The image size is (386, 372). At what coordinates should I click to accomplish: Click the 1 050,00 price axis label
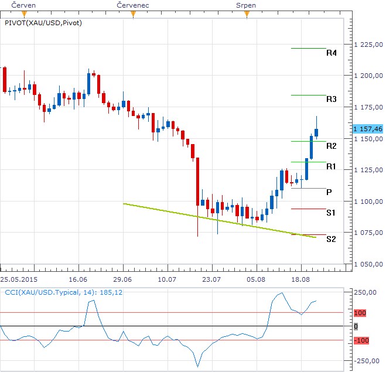pyautogui.click(x=368, y=264)
